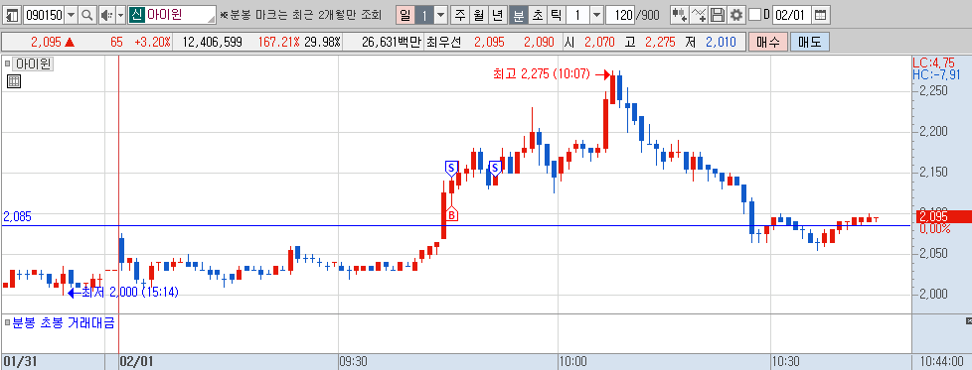Click the 최우선 best quote label

pos(443,42)
